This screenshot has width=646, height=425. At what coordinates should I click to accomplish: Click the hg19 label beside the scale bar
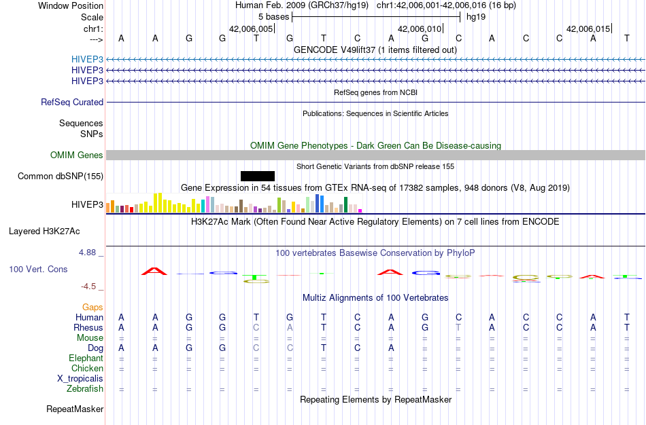[476, 17]
